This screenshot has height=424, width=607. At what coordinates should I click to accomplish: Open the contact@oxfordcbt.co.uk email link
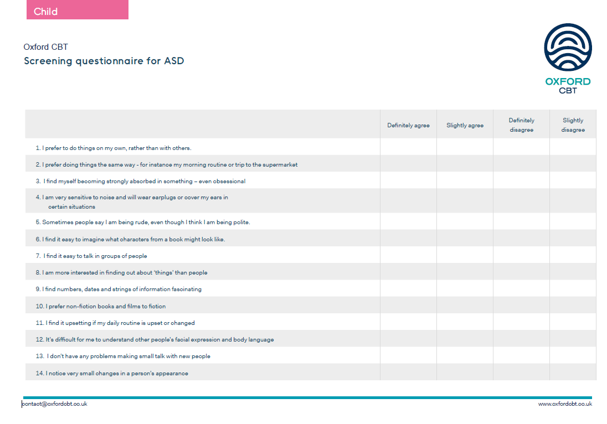pyautogui.click(x=55, y=404)
